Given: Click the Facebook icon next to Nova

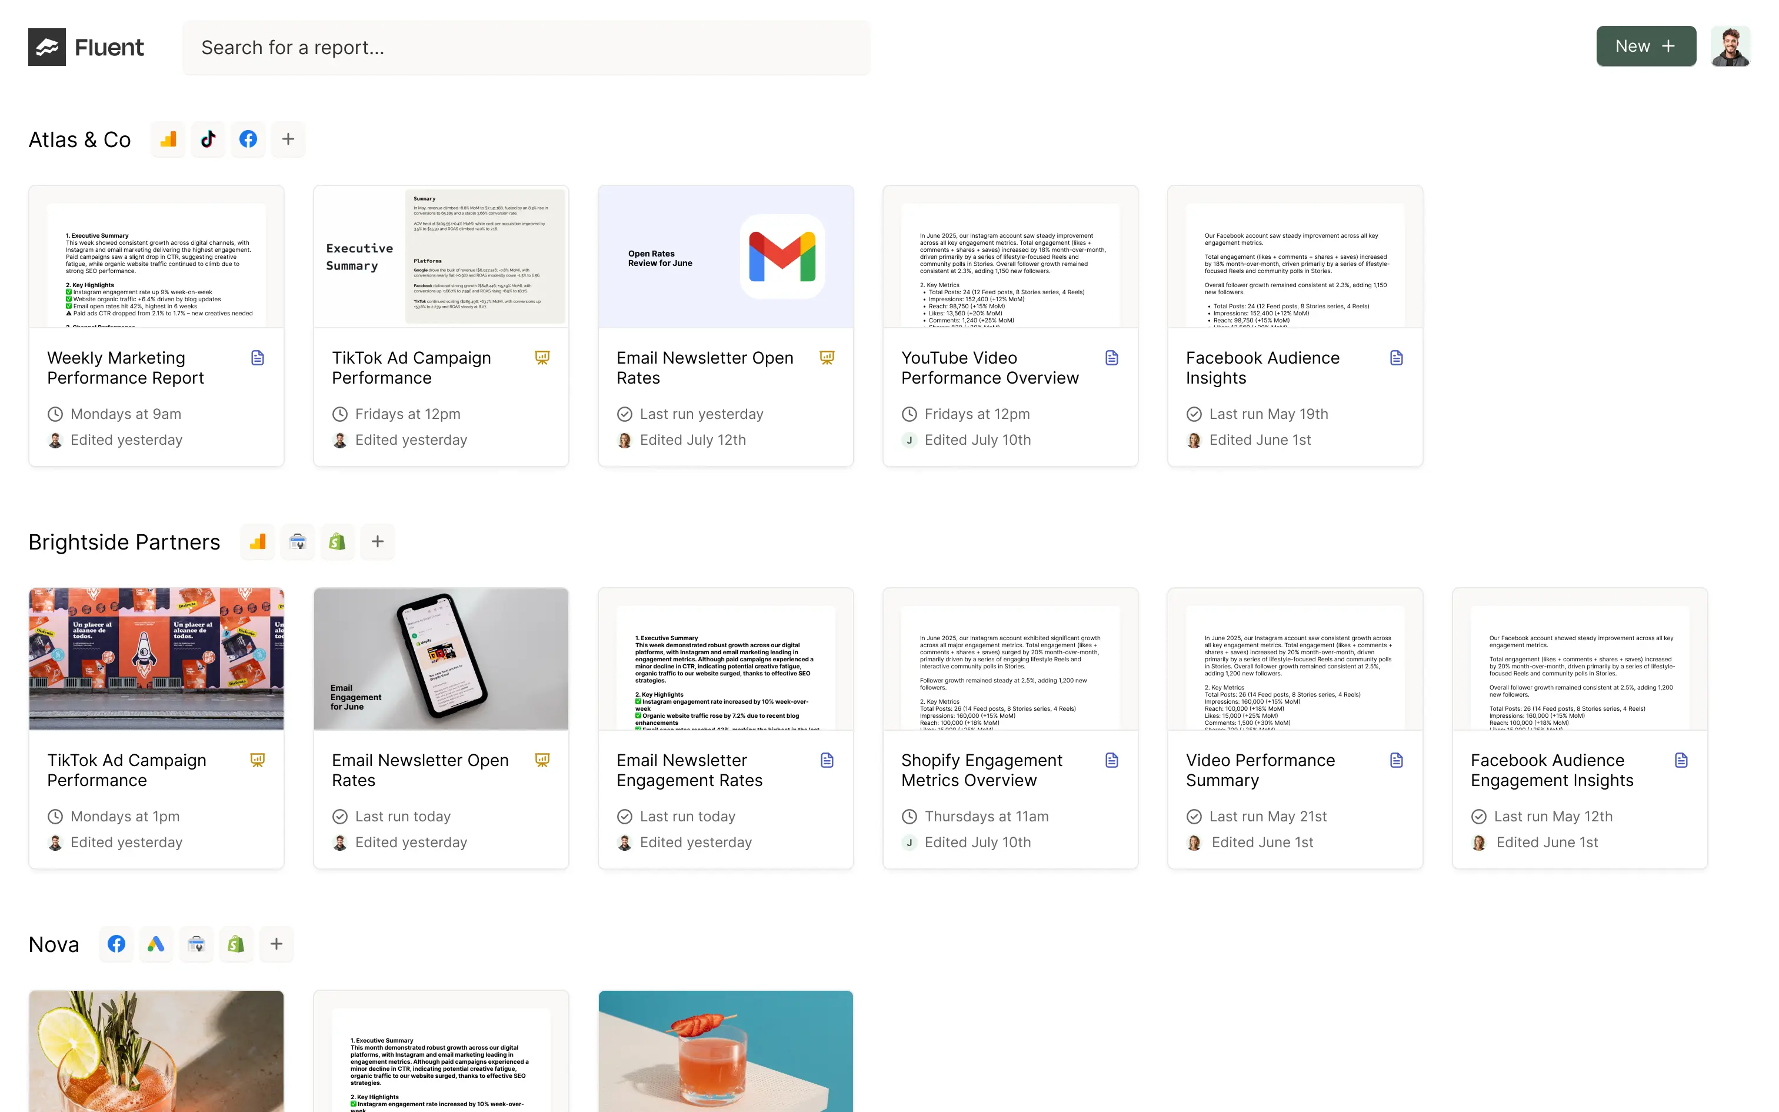Looking at the screenshot, I should (x=116, y=944).
